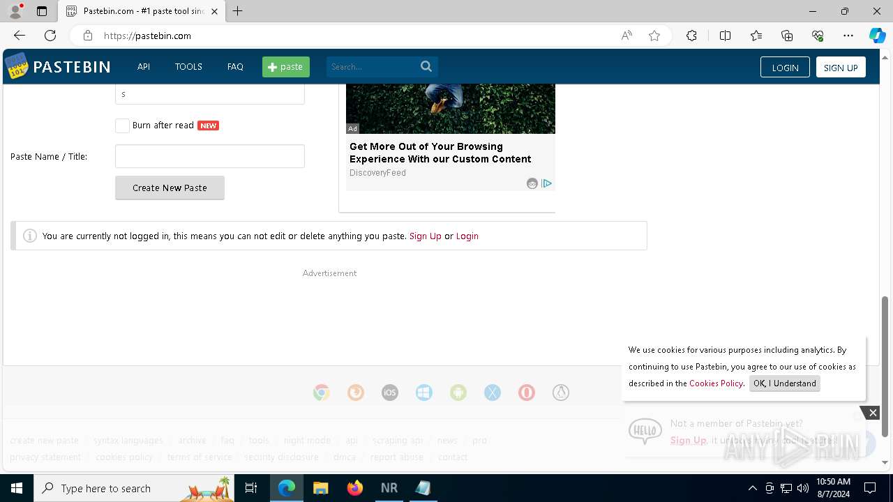The image size is (893, 502).
Task: Open the browser profile icon
Action: [x=15, y=11]
